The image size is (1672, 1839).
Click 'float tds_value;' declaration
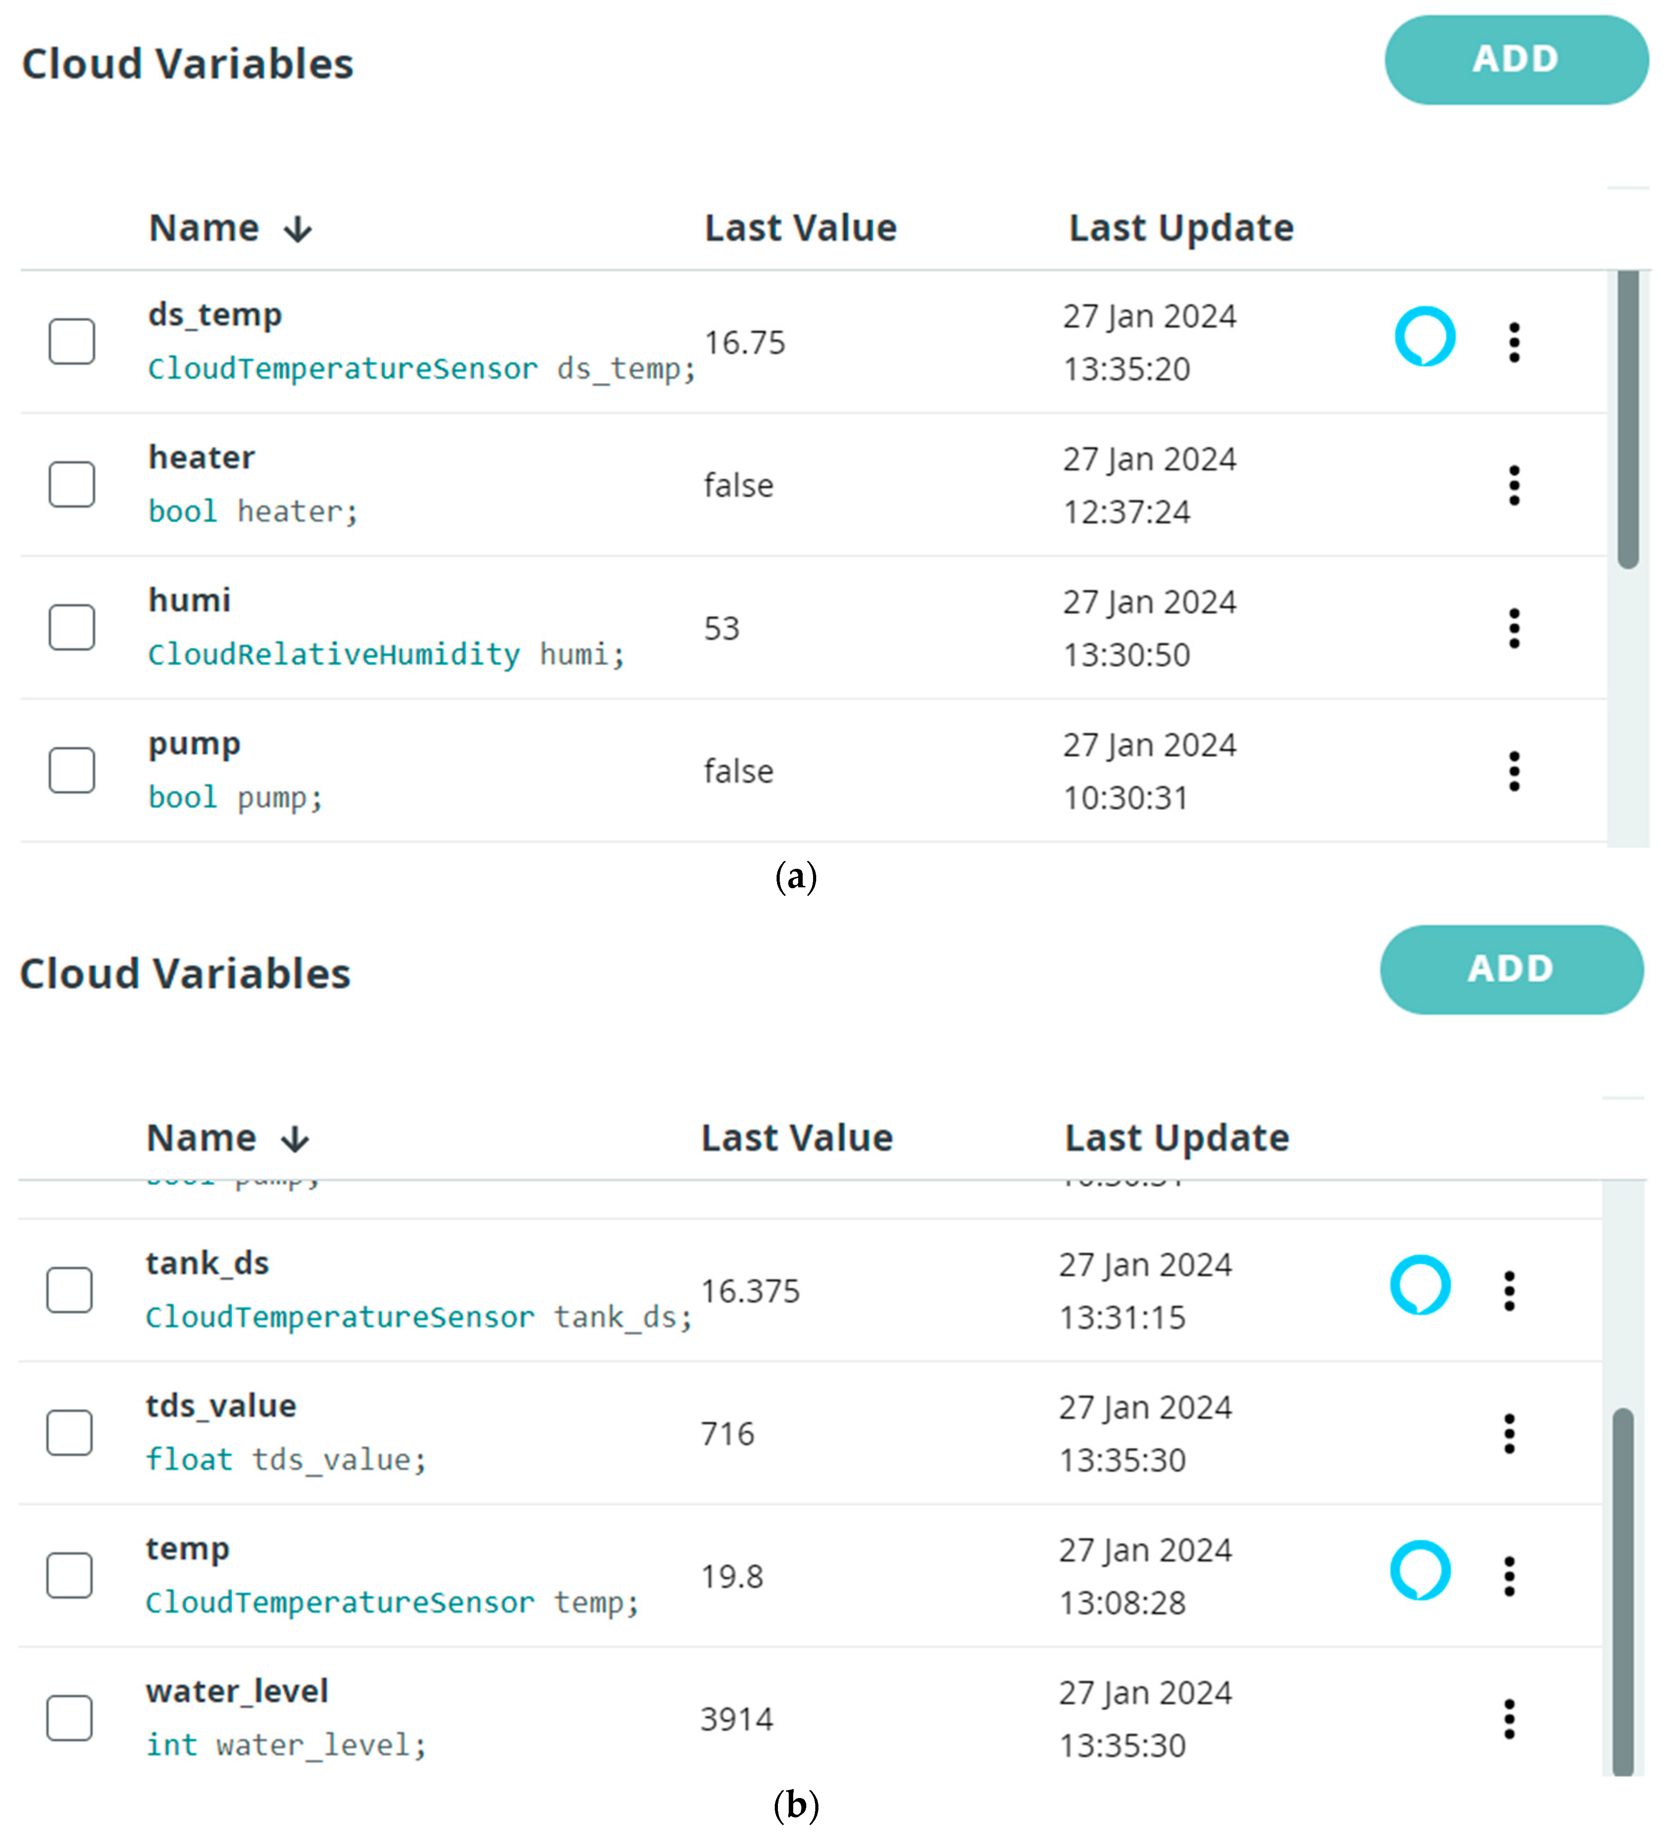[x=285, y=1460]
